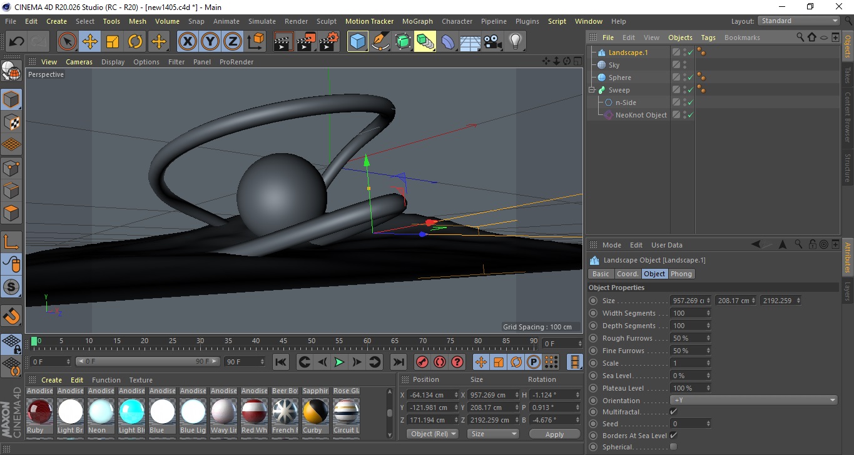This screenshot has height=455, width=854.
Task: Enable the Spherical checkbox
Action: pos(673,447)
